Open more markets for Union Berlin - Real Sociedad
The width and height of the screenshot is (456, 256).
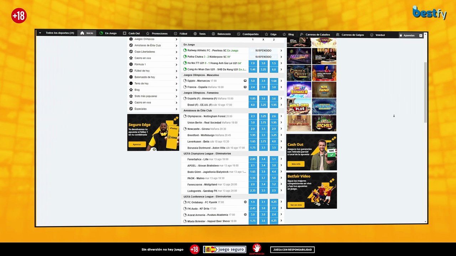(281, 122)
